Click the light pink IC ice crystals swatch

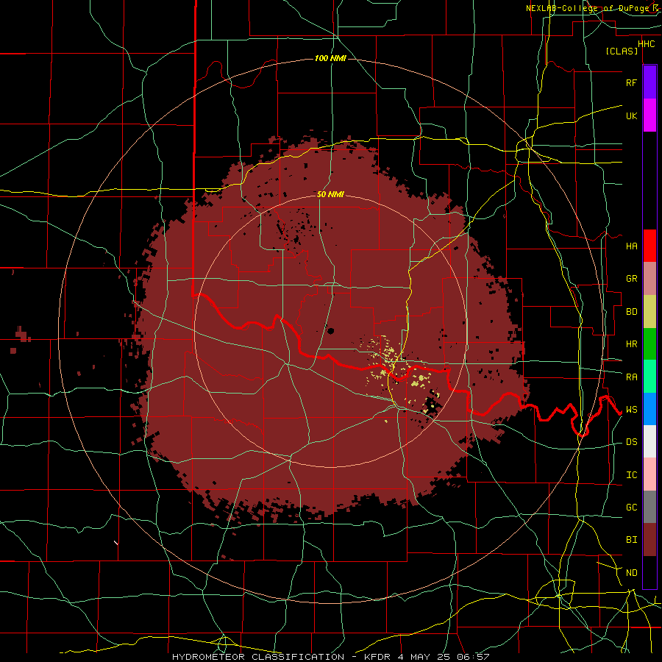click(x=649, y=474)
